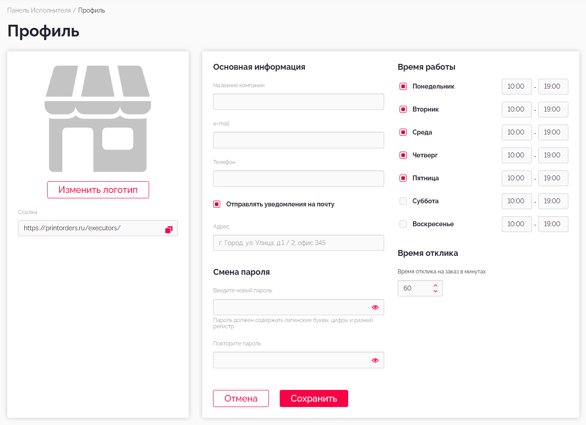The width and height of the screenshot is (586, 425).
Task: Uncheck the Четверг working day checkbox
Action: pos(403,155)
